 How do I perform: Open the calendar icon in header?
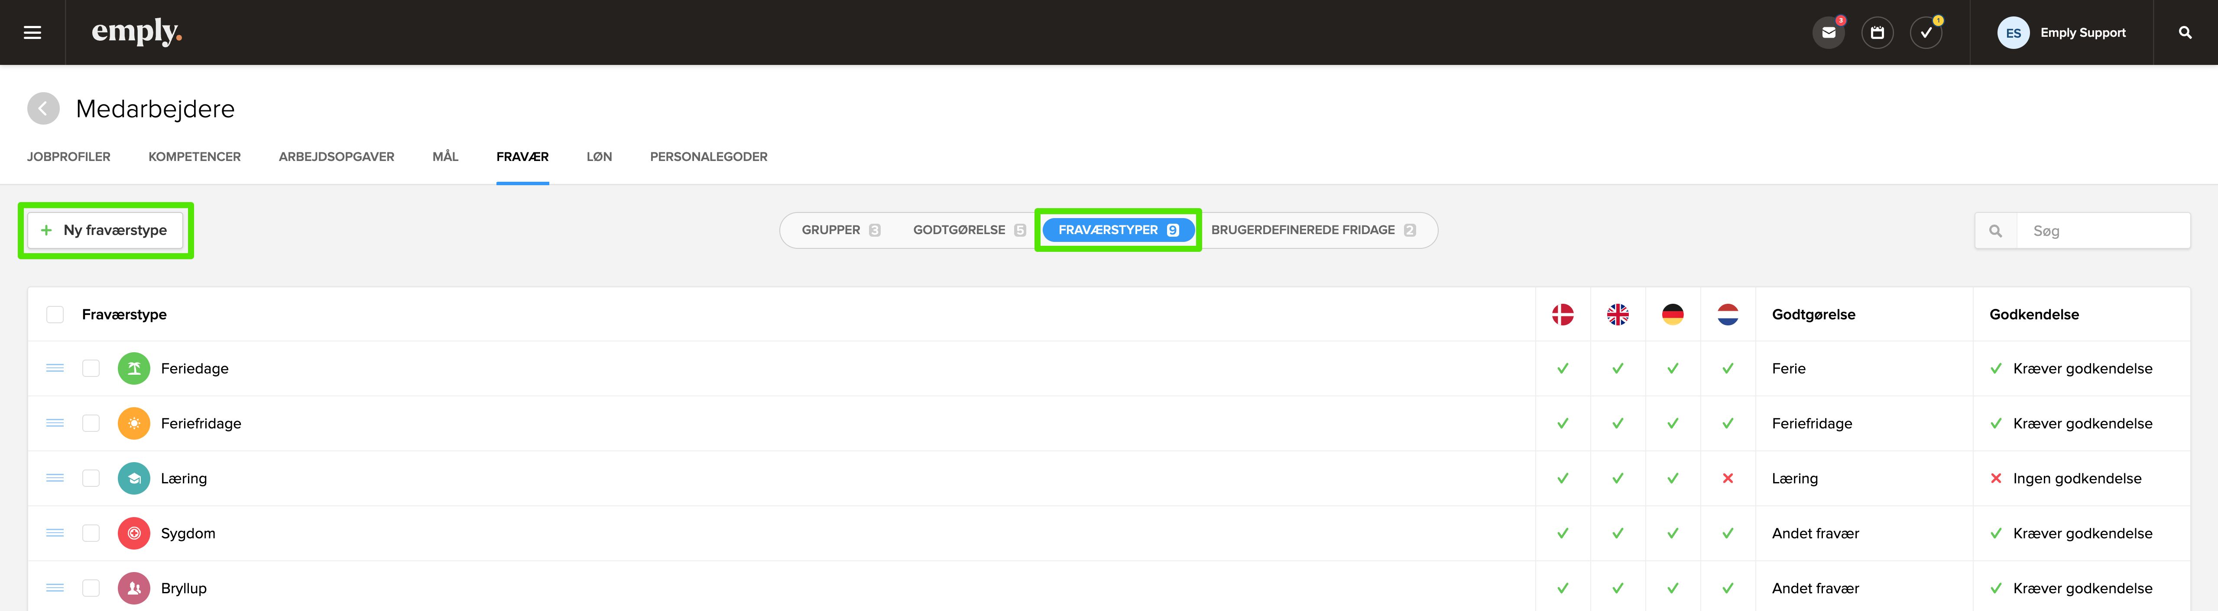pos(1877,33)
